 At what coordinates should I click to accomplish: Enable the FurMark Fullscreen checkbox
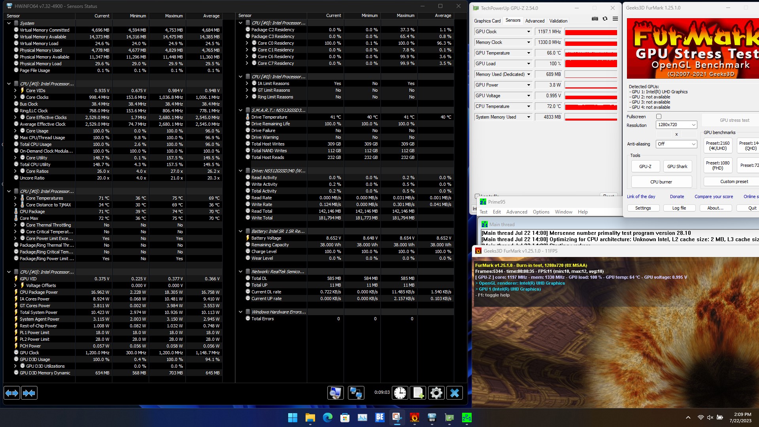tap(659, 117)
